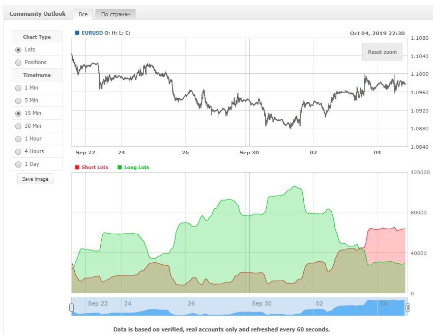Click the red Short Lots legend square
The image size is (433, 334).
tap(77, 167)
